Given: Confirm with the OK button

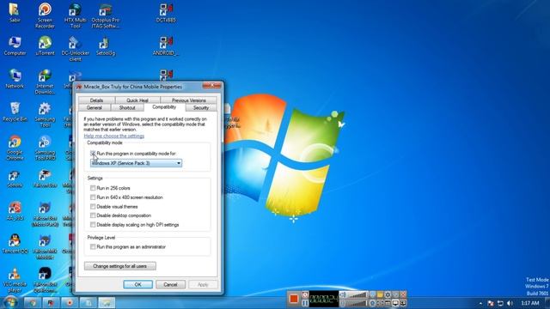Looking at the screenshot, I should tap(137, 284).
